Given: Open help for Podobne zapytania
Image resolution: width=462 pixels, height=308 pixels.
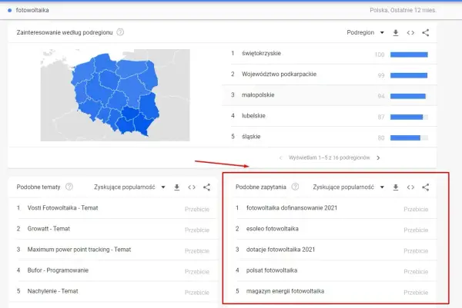Looking at the screenshot, I should tap(295, 187).
